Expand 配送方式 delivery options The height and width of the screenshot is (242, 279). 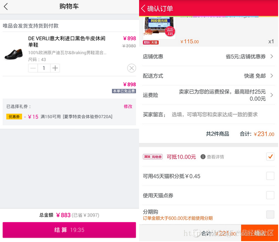209,76
